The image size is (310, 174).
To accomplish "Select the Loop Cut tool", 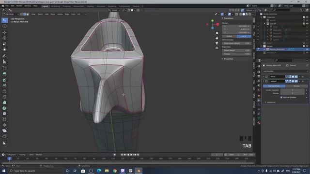I will point(4,91).
